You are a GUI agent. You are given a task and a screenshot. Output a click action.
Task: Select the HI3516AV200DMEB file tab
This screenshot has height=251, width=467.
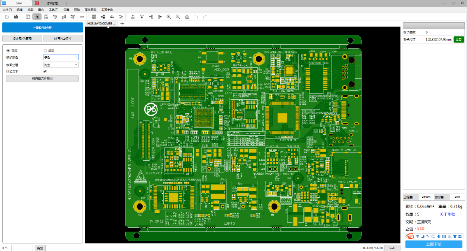102,23
